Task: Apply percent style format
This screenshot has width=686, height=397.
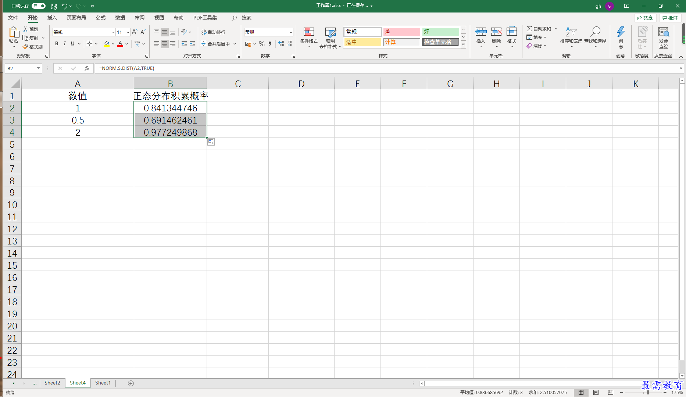Action: pos(262,44)
